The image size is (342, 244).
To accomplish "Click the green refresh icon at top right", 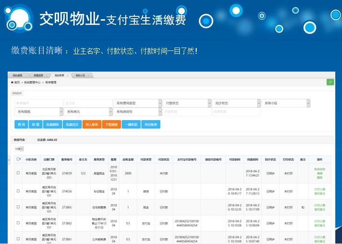I will tap(330, 82).
